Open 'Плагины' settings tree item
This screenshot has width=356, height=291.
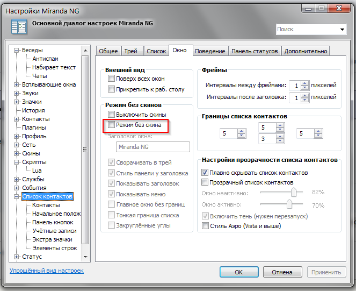34,127
